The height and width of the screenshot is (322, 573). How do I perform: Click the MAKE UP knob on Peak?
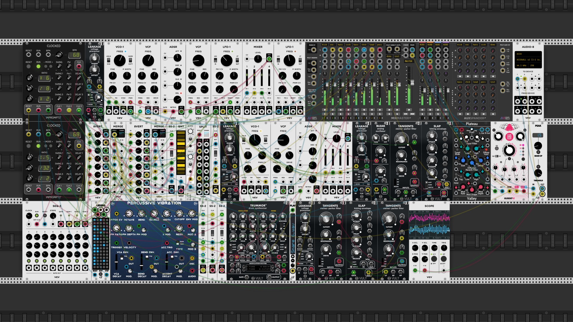click(x=538, y=146)
